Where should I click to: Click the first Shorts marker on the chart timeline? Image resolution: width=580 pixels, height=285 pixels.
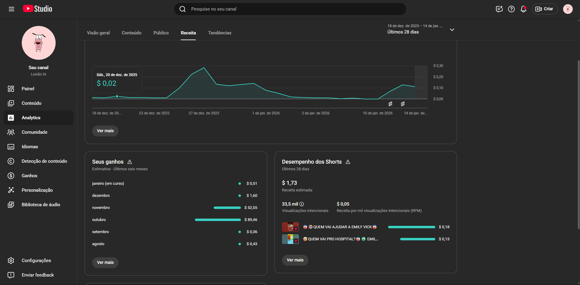point(390,104)
